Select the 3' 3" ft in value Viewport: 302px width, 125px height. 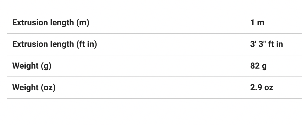coord(266,44)
